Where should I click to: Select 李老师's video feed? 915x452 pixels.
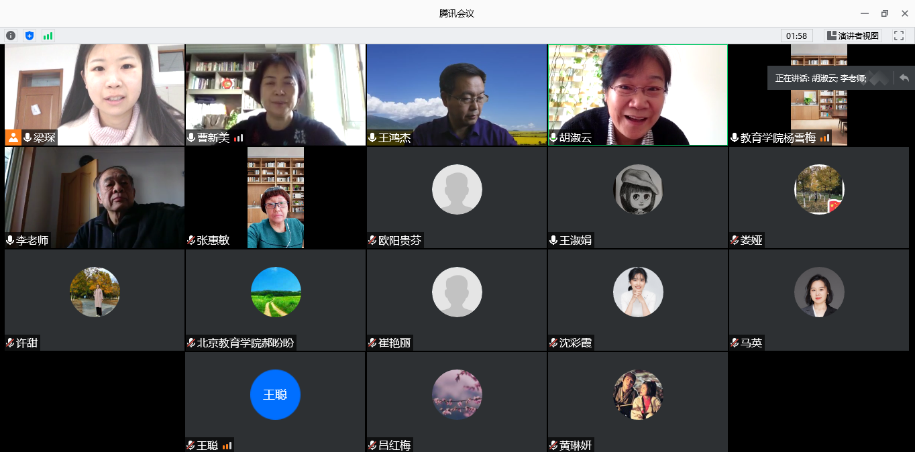(95, 198)
